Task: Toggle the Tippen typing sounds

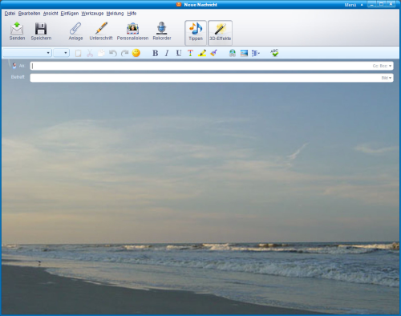Action: (x=196, y=32)
